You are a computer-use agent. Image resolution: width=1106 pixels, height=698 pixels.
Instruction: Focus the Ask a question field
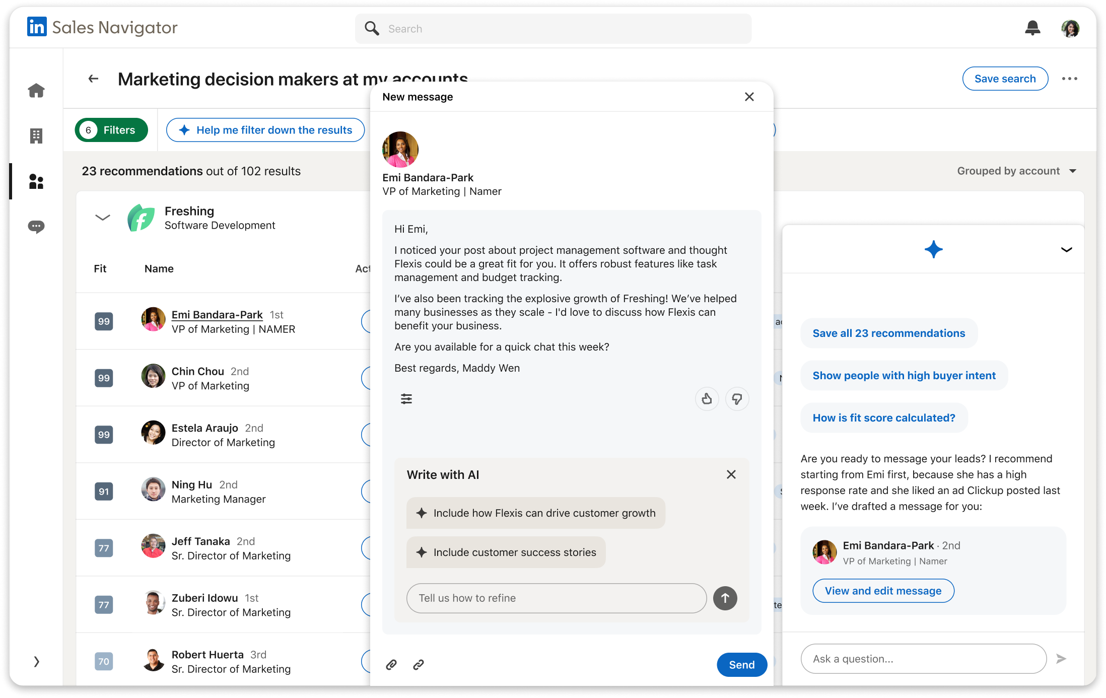pos(923,659)
